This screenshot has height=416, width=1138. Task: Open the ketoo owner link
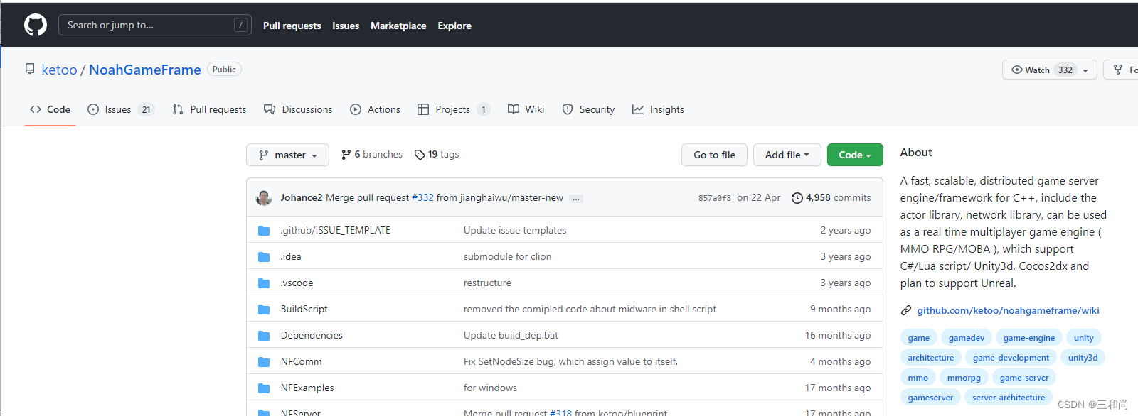pyautogui.click(x=59, y=70)
